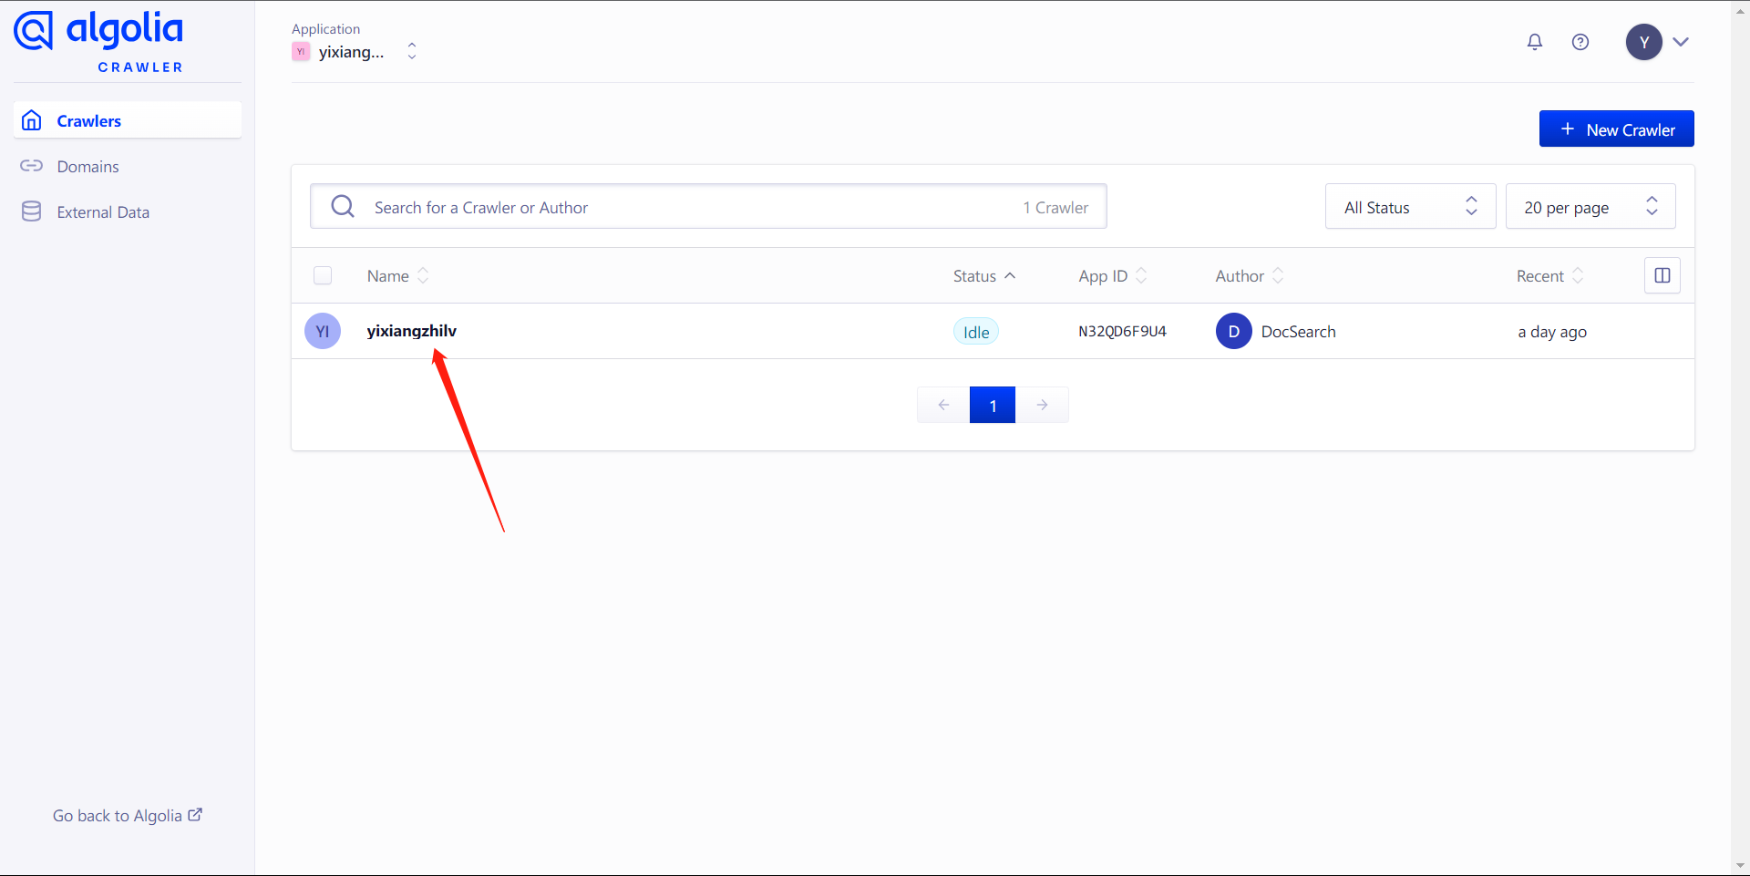This screenshot has width=1750, height=876.
Task: Go to the previous page arrow
Action: (943, 405)
